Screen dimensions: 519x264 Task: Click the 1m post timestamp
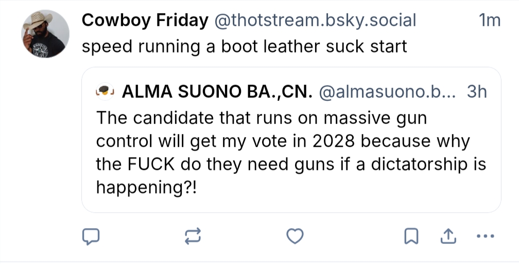(x=489, y=21)
